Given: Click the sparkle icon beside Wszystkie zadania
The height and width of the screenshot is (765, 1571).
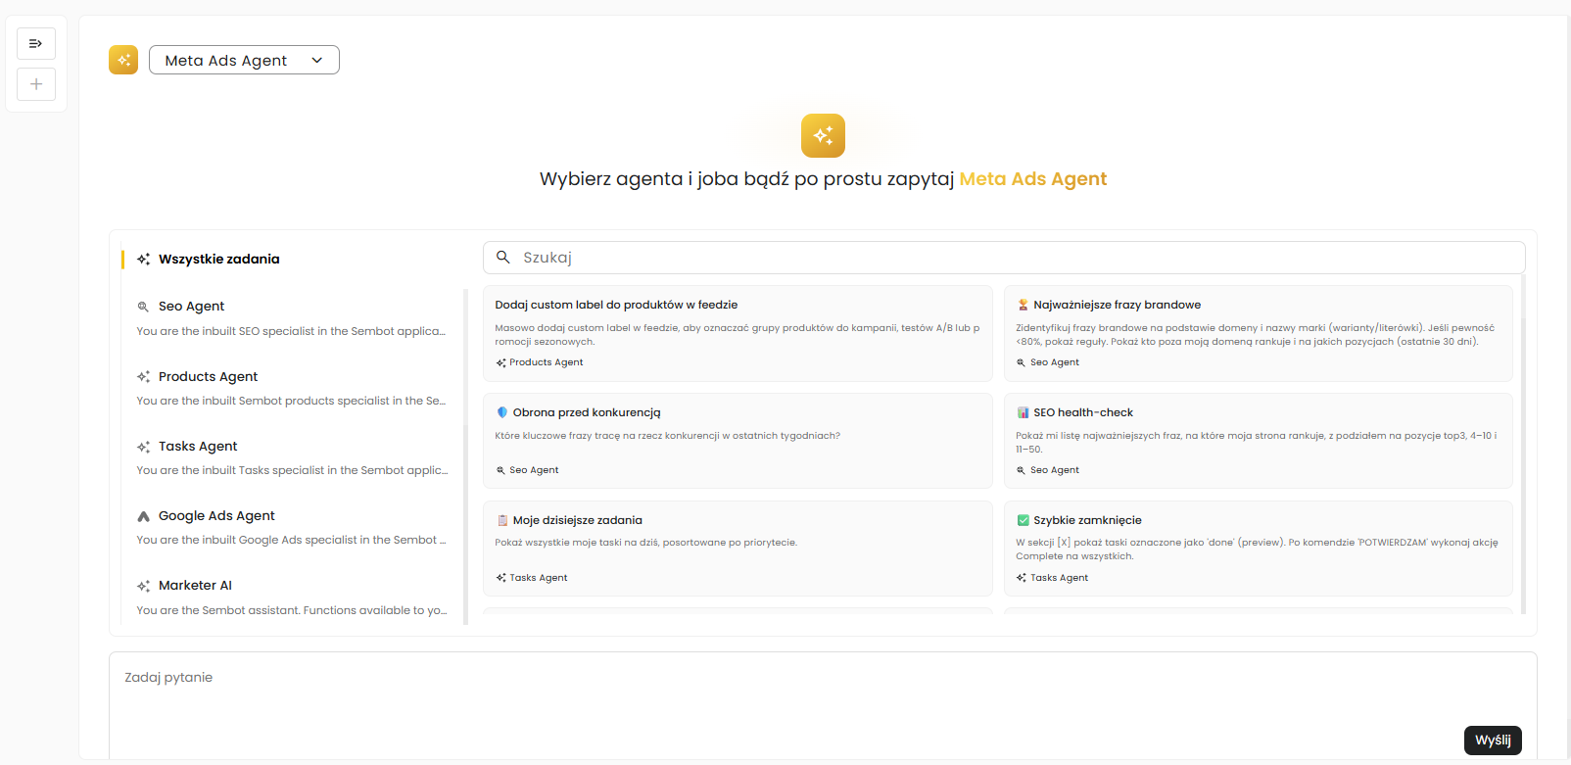Looking at the screenshot, I should (143, 260).
